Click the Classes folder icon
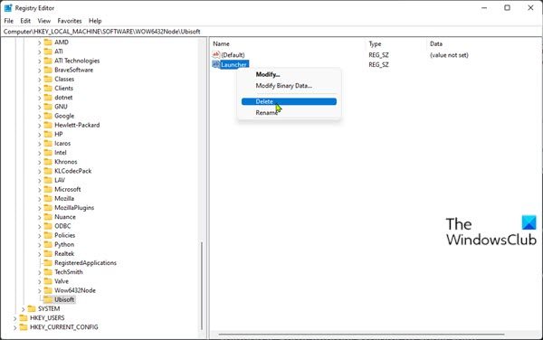 48,79
